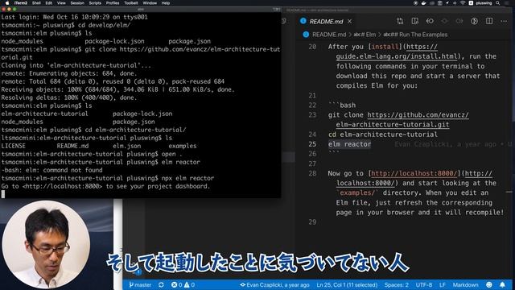Change language mode from 'Markdown'
This screenshot has height=290, width=515.
click(x=465, y=284)
